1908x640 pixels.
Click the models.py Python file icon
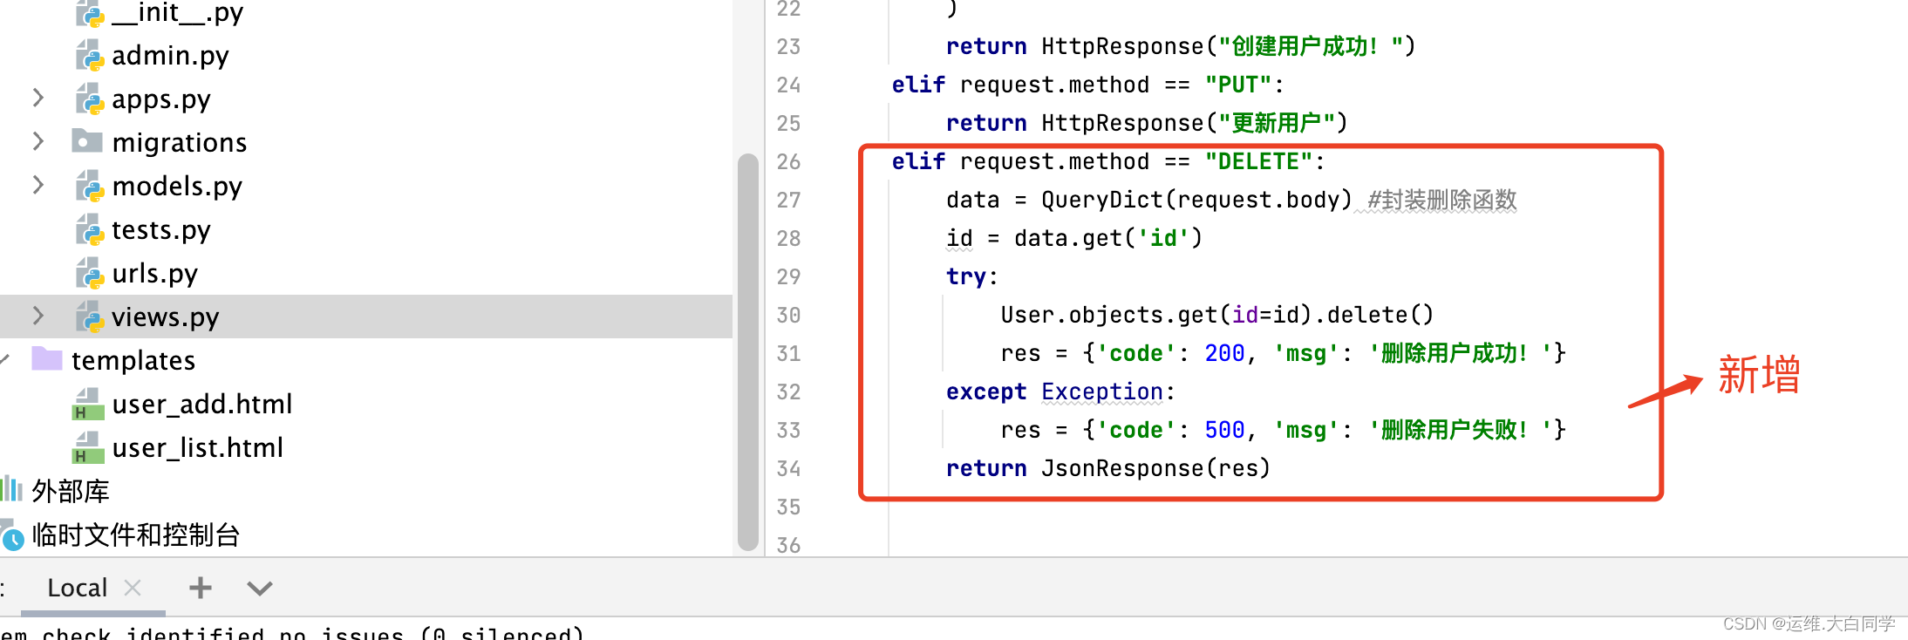89,186
